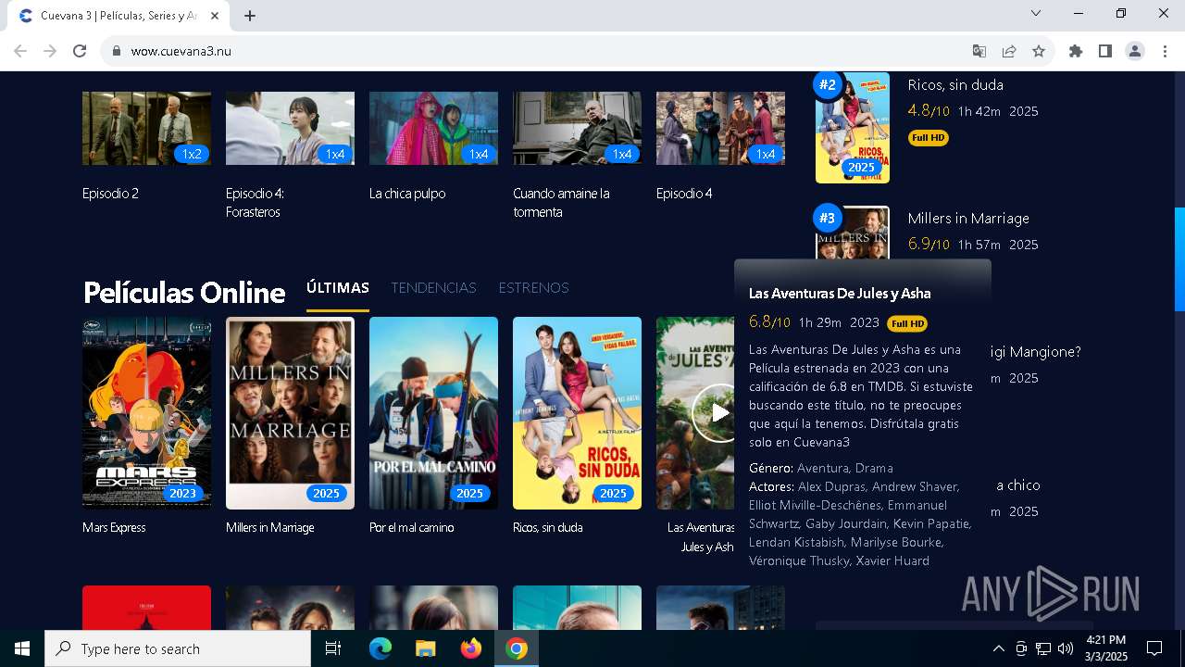
Task: Open the notification center icon
Action: point(1154,648)
